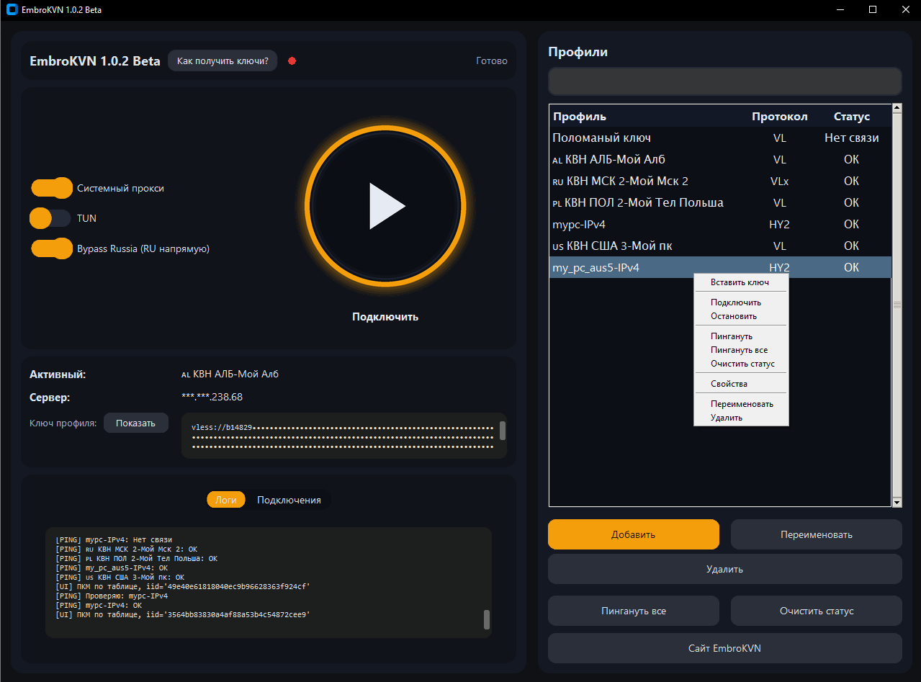Click profiles list scrollbar up arrow
The image size is (921, 682).
coord(897,109)
